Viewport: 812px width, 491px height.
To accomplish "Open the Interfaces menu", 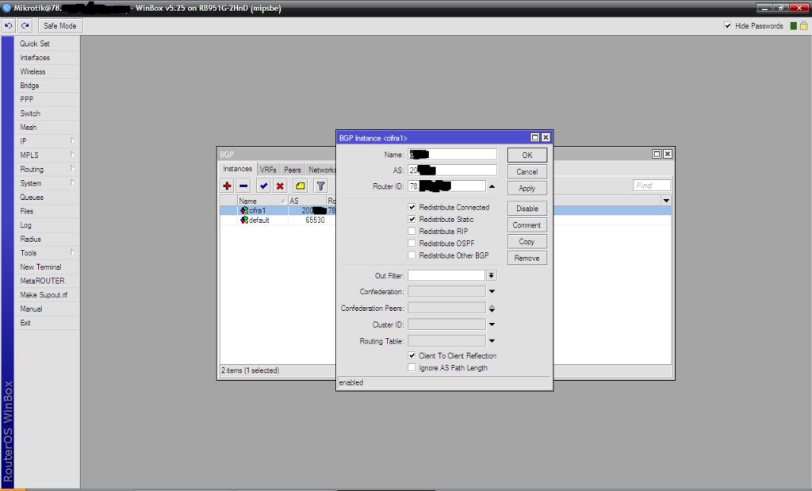I will pos(35,57).
